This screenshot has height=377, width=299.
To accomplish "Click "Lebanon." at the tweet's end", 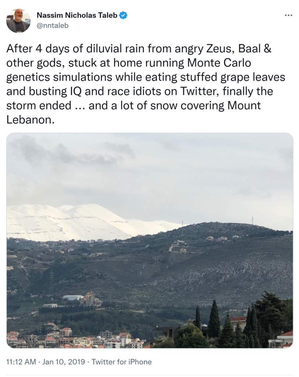I will pyautogui.click(x=31, y=120).
